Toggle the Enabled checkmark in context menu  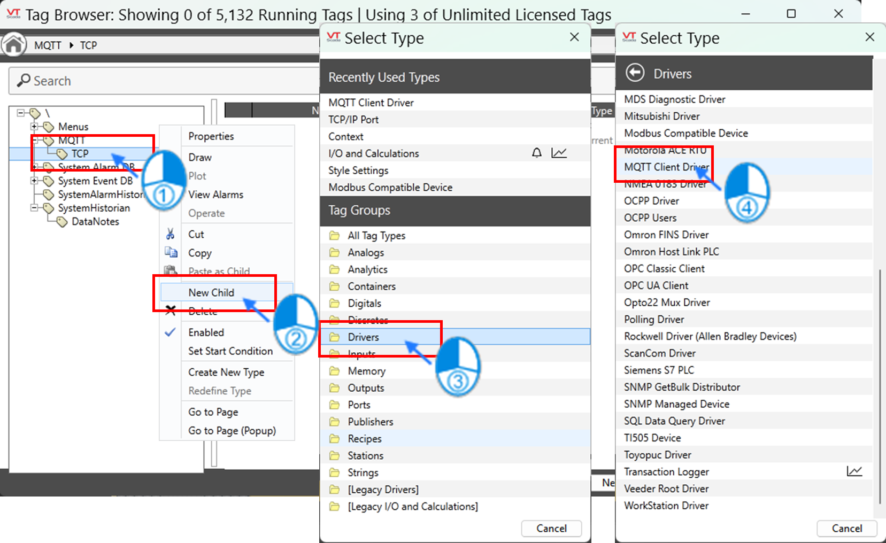pyautogui.click(x=170, y=332)
